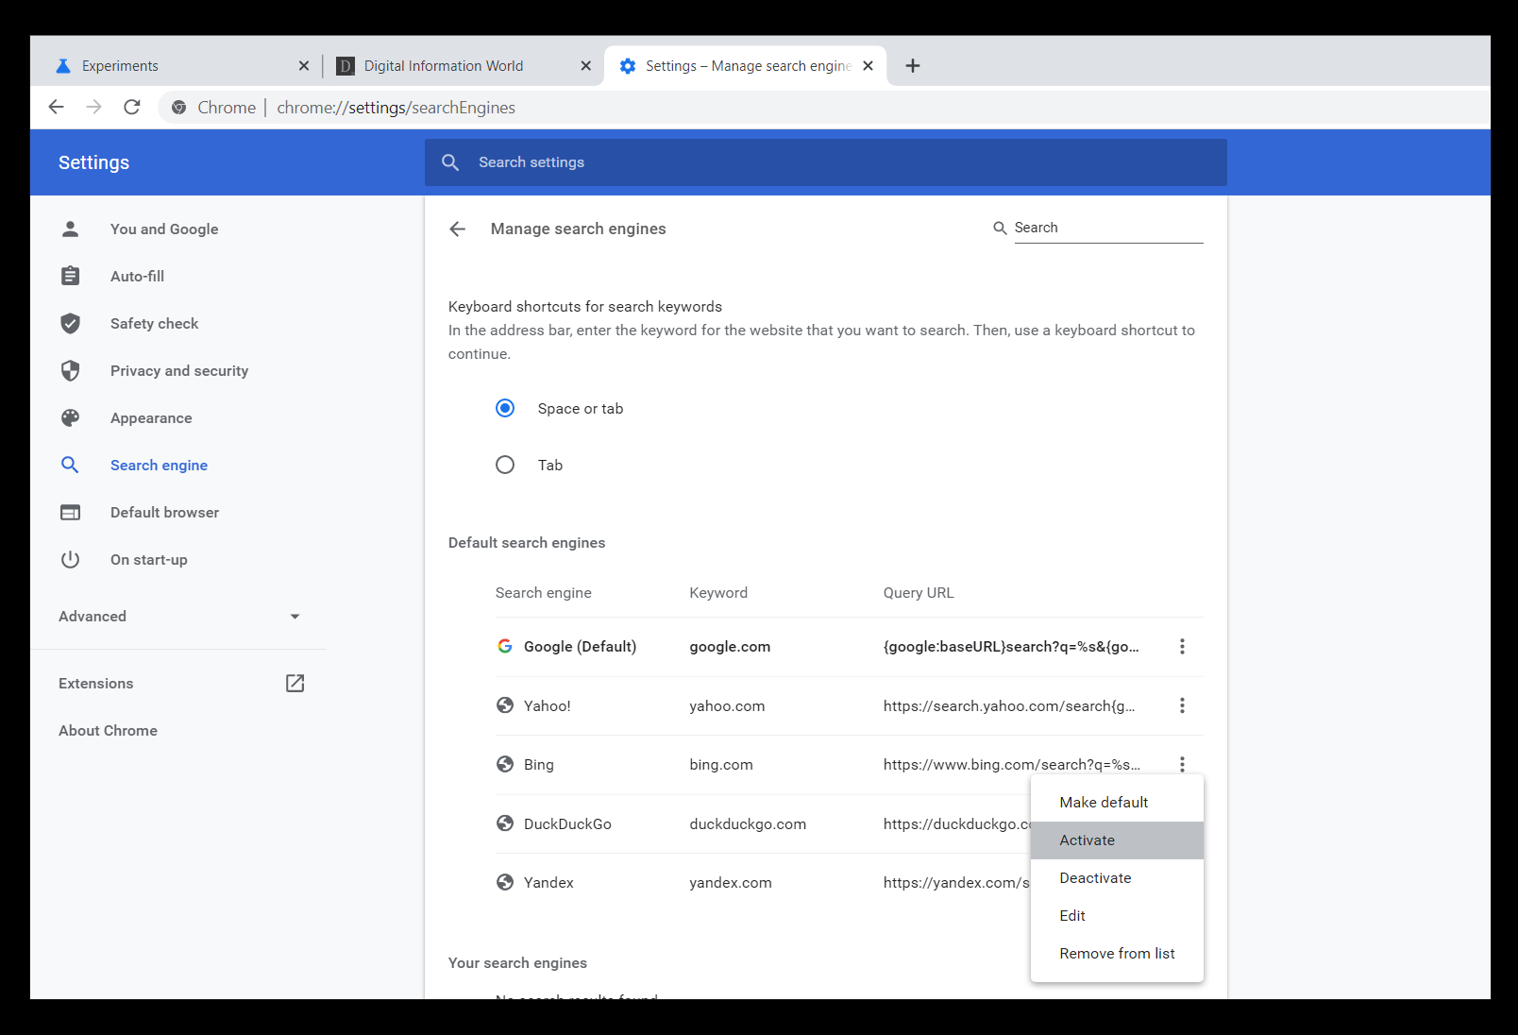
Task: Close the Experiments tab
Action: pos(304,65)
